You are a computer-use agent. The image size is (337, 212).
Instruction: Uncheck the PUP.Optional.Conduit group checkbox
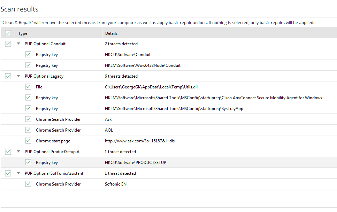[8, 44]
